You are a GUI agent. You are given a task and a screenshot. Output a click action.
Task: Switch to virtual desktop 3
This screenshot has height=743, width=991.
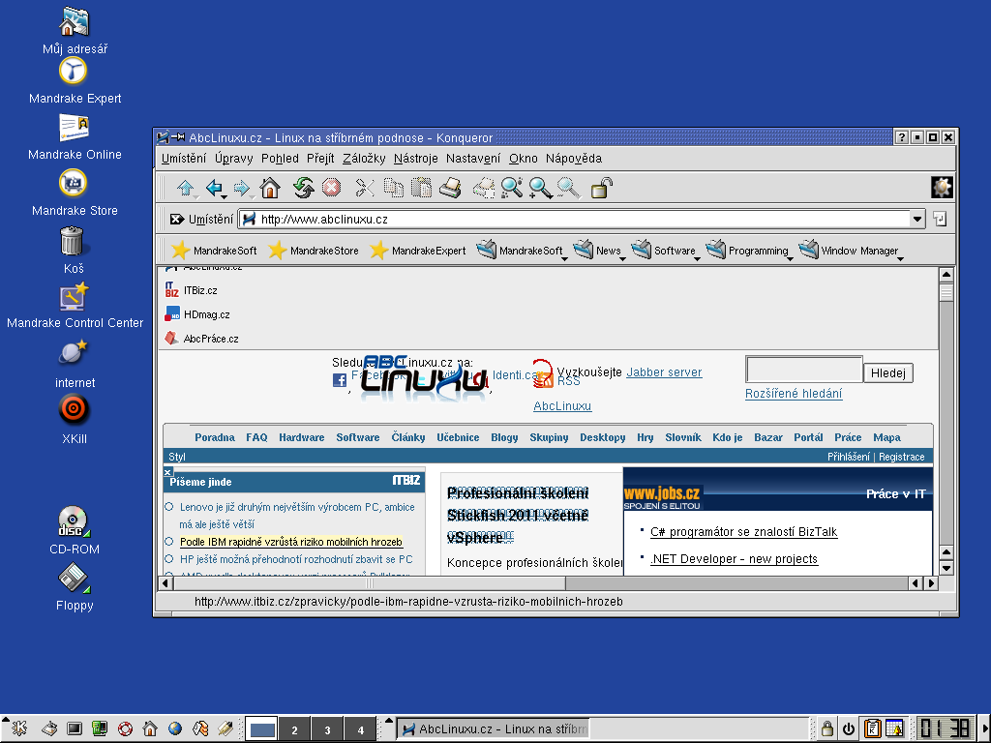coord(327,729)
